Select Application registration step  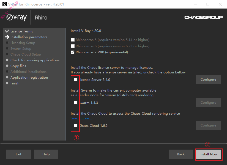tap(29, 78)
